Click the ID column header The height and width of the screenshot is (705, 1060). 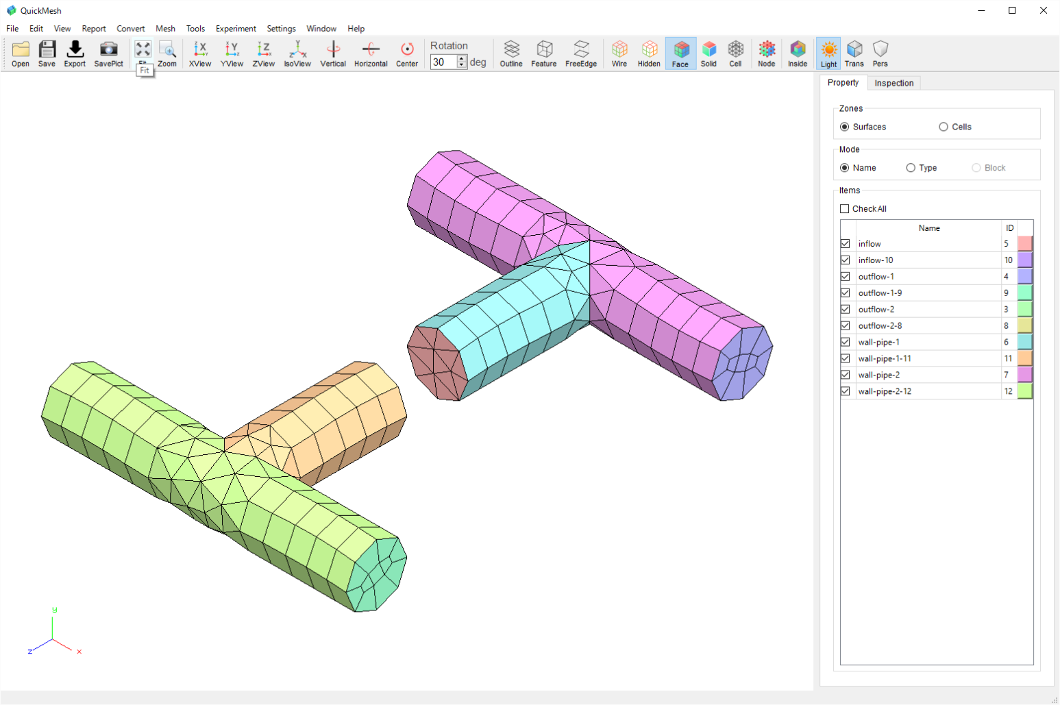[1009, 228]
